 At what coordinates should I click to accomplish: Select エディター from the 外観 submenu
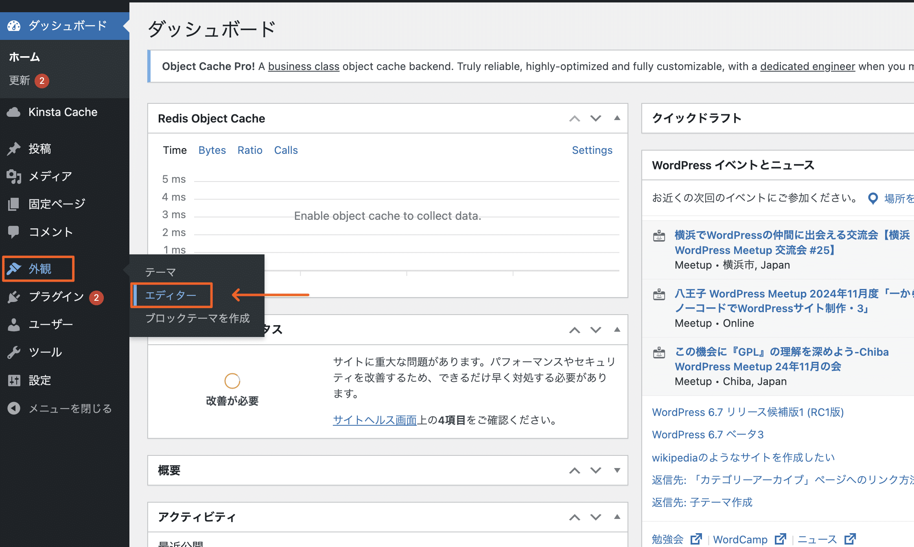(171, 295)
